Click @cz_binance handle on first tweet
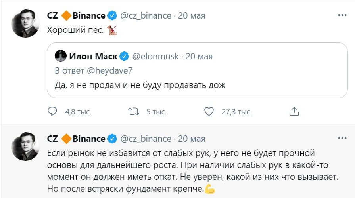 tap(145, 16)
